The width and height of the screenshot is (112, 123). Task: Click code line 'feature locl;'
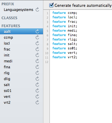coord(65,17)
